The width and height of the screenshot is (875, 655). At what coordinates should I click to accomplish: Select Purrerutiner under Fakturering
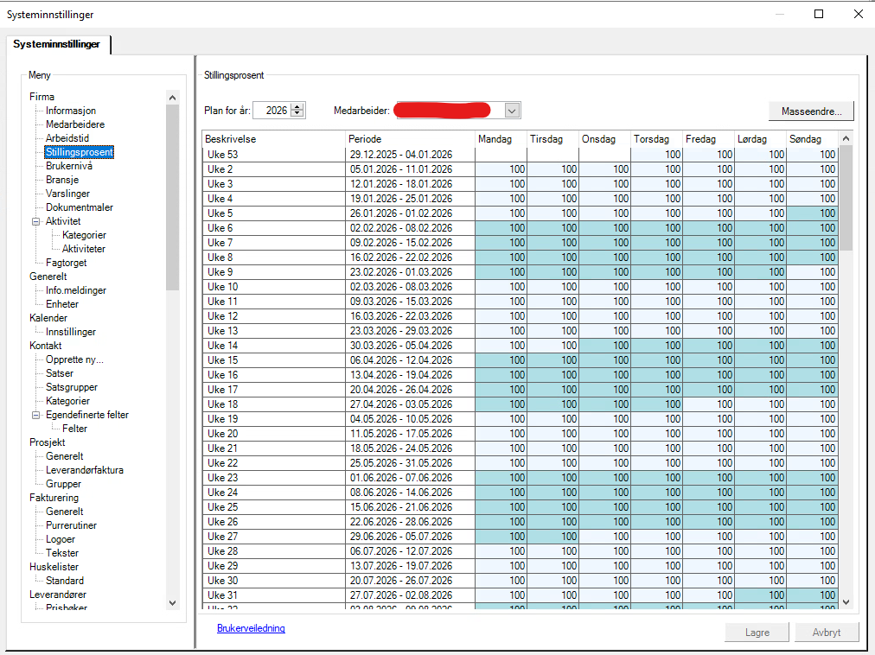(x=71, y=525)
